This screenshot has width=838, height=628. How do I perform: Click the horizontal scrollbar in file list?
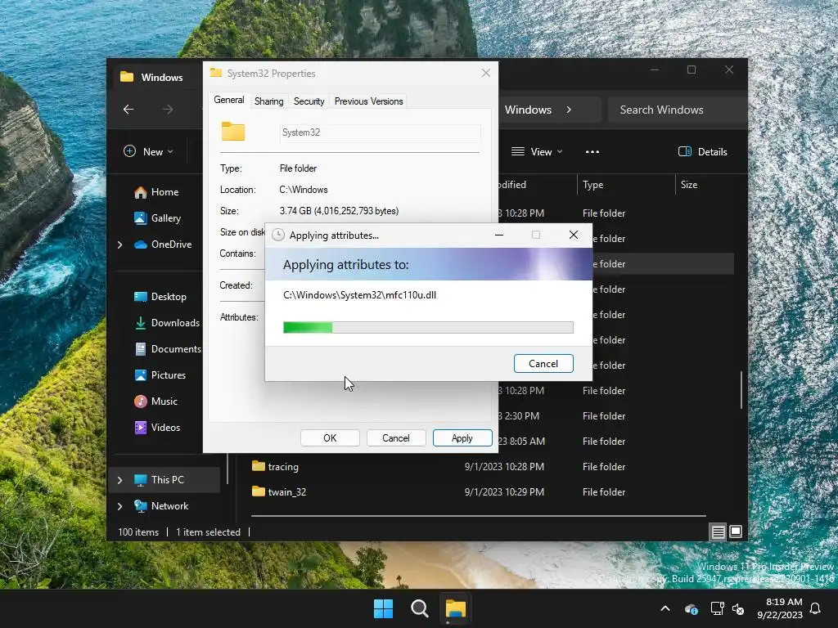coord(478,516)
